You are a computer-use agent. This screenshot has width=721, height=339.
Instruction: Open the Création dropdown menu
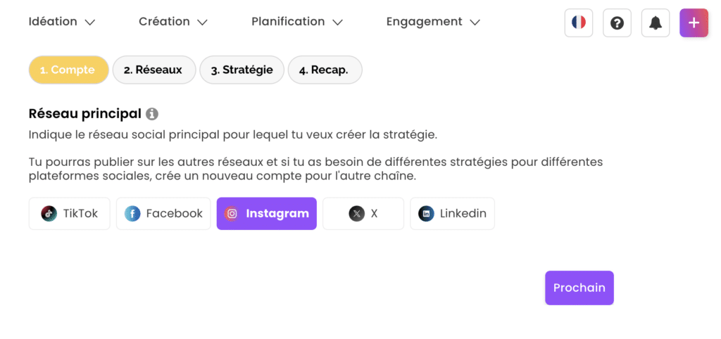point(173,22)
